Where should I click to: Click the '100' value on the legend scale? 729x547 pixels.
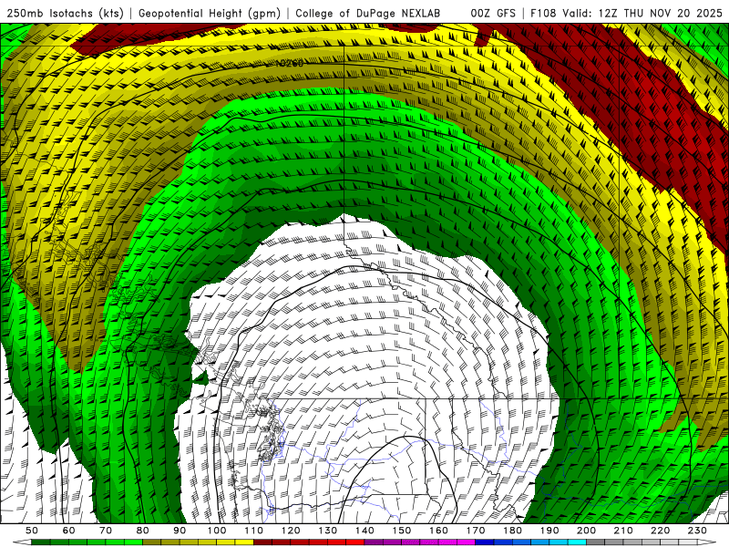pyautogui.click(x=217, y=531)
